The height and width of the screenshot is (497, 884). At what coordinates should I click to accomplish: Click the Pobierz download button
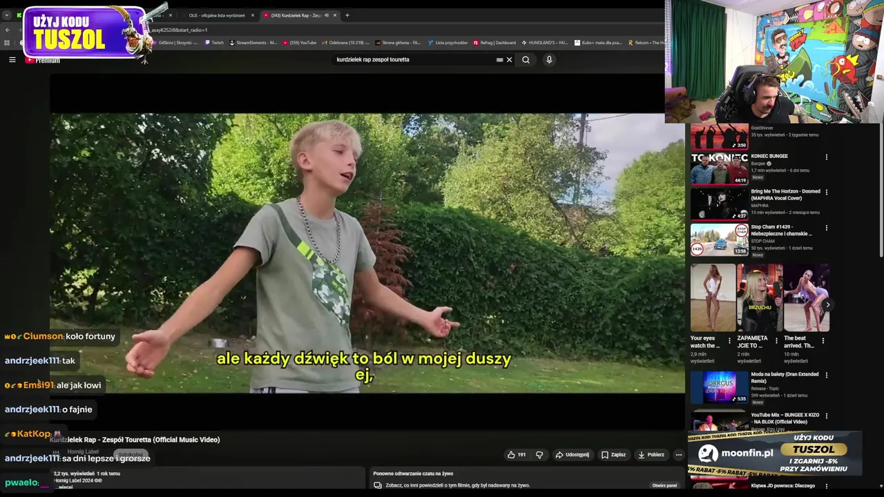tap(651, 455)
